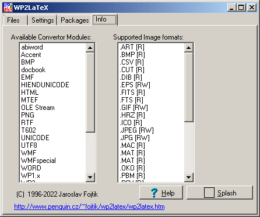Select the WORD module
The width and height of the screenshot is (260, 217).
(53, 168)
